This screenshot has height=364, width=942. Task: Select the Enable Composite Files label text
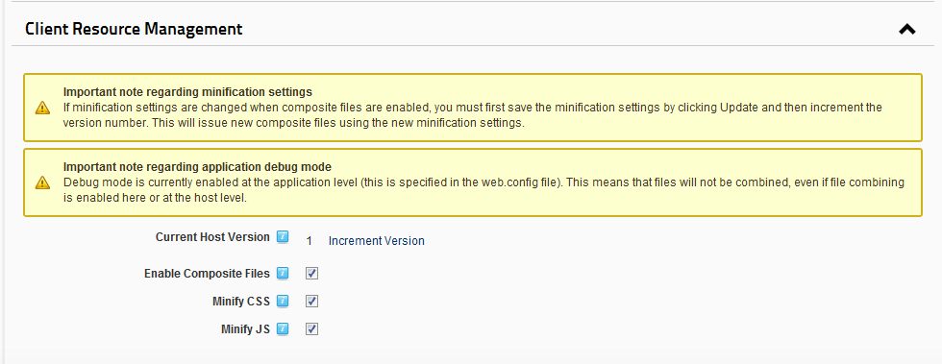click(207, 274)
